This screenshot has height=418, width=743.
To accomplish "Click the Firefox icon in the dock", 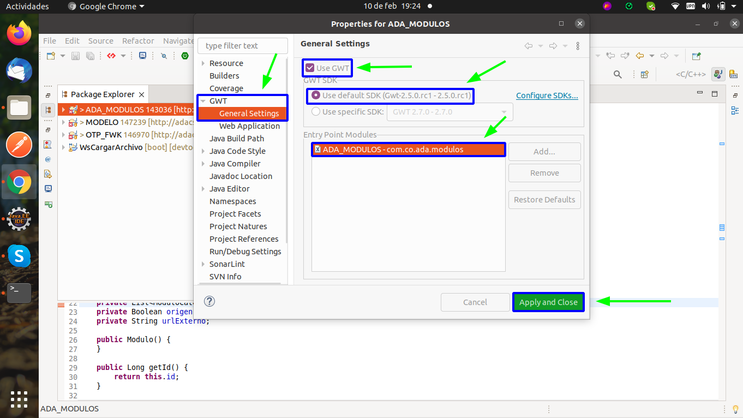I will [x=19, y=33].
